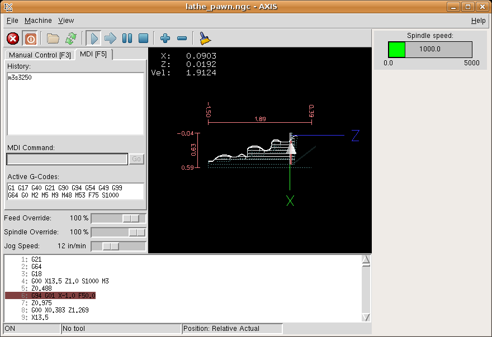Click the Spindle speed meter bar
This screenshot has width=492, height=337.
click(430, 49)
